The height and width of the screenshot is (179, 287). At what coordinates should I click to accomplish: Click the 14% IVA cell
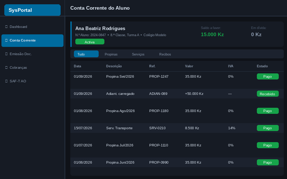231,128
